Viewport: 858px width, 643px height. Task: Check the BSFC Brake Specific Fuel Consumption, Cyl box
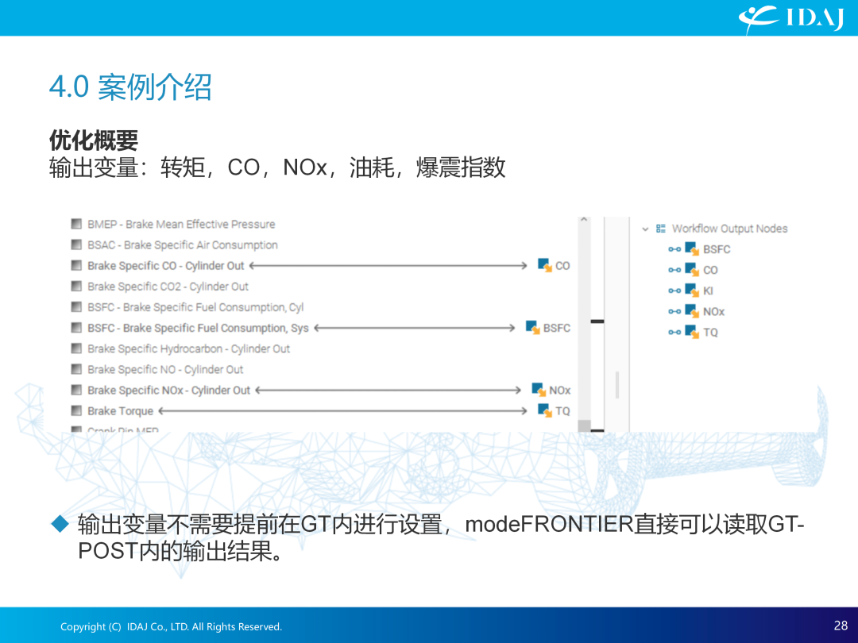(76, 306)
